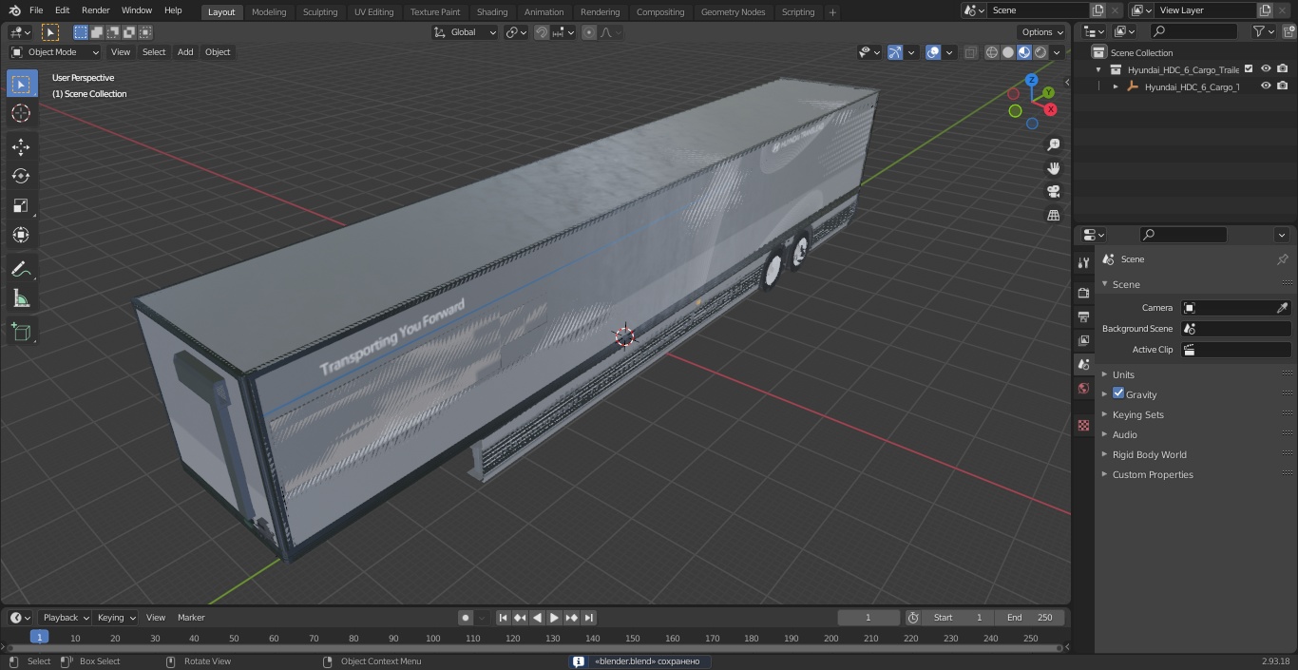Open the World properties tab
The width and height of the screenshot is (1298, 670).
click(x=1083, y=389)
